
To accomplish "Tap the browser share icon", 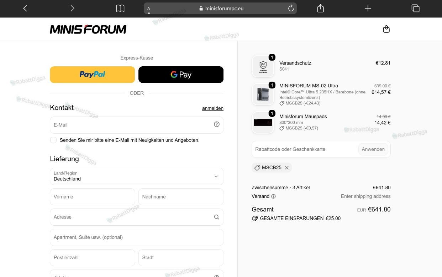I will [320, 8].
